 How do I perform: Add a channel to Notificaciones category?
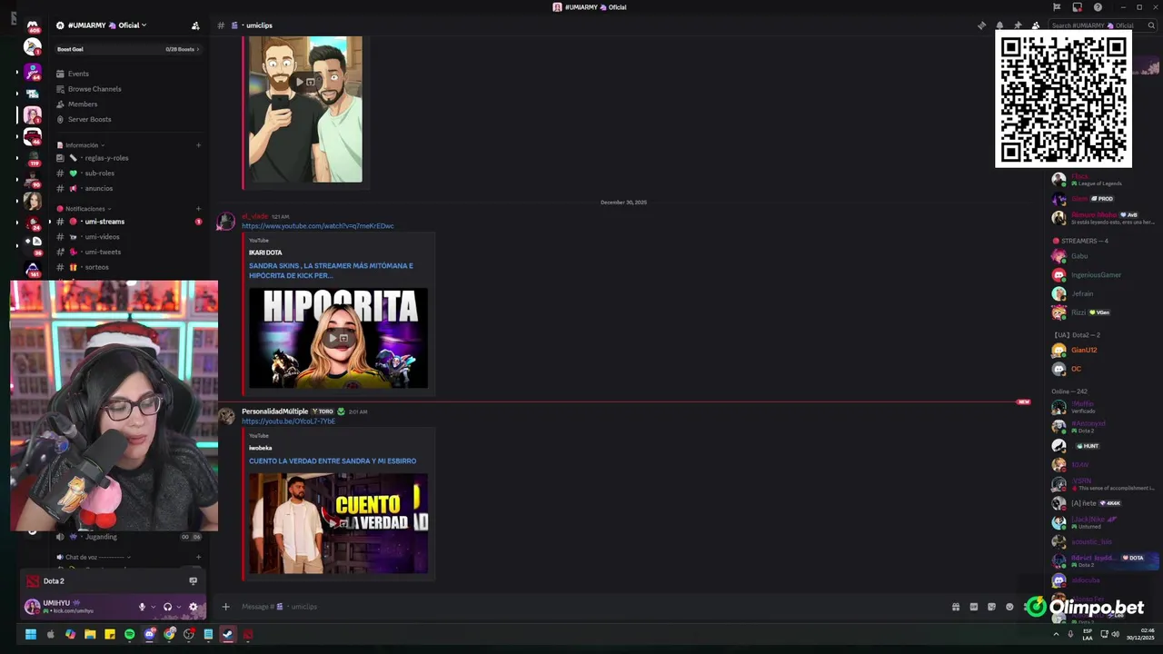click(x=198, y=209)
